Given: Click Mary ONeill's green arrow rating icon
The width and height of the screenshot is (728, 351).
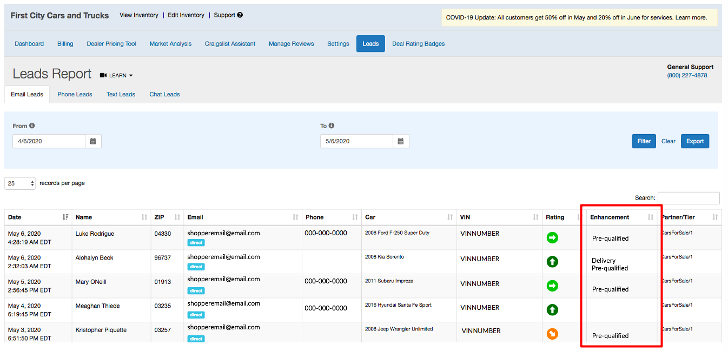Looking at the screenshot, I should point(552,286).
